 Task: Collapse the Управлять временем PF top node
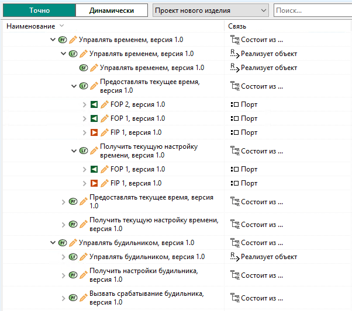(53, 40)
